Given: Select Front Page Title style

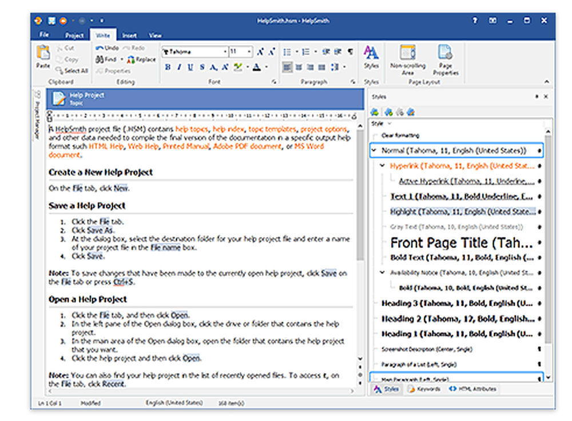Looking at the screenshot, I should (x=461, y=243).
